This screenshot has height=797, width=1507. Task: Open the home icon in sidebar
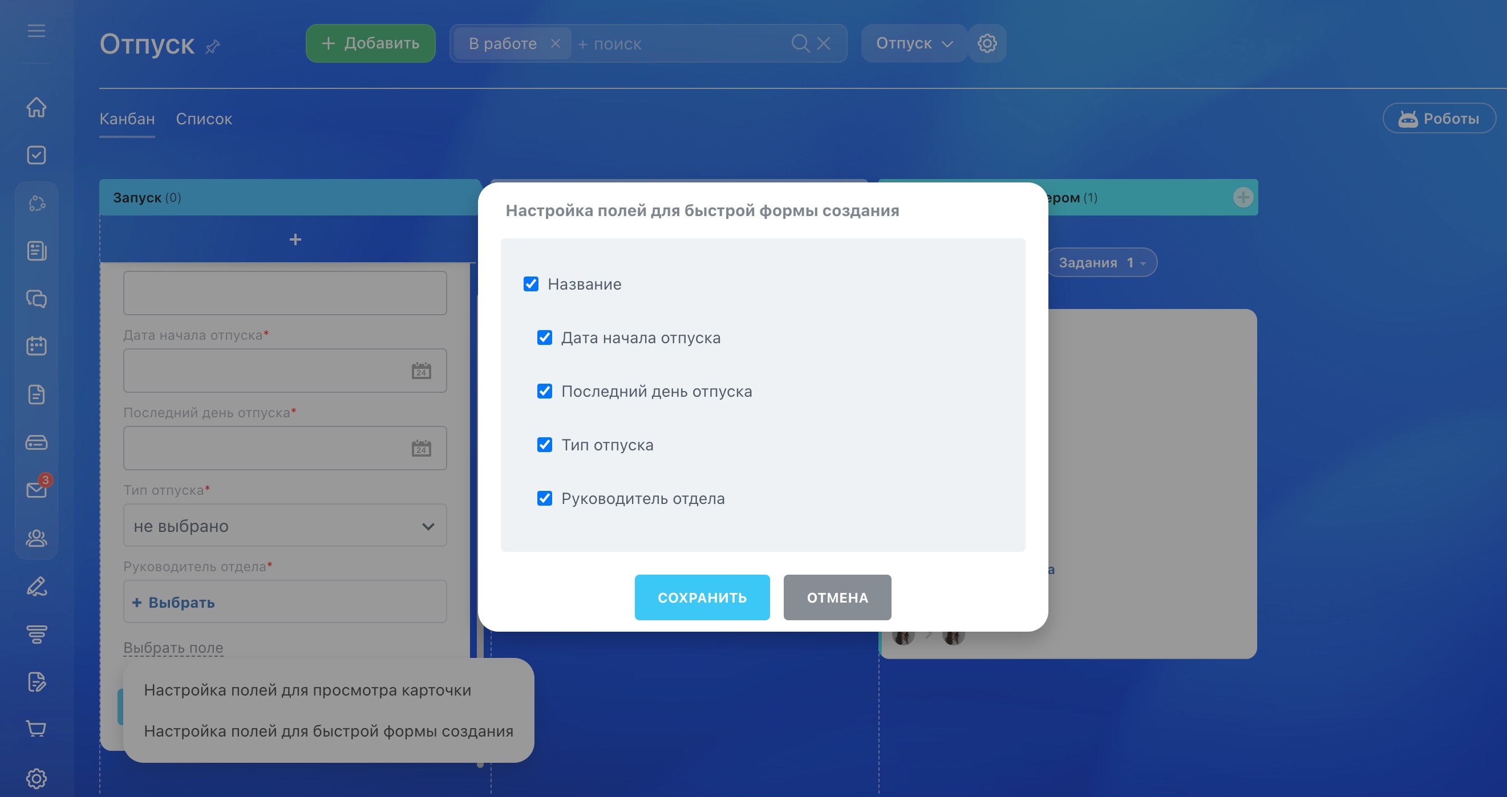click(37, 107)
